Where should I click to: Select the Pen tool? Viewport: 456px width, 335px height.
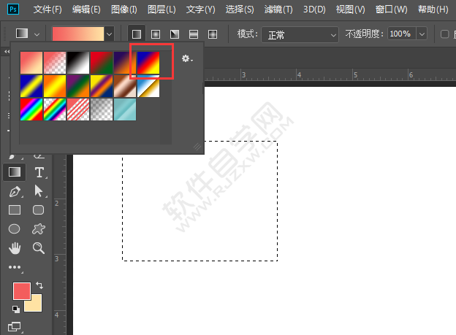(x=15, y=191)
